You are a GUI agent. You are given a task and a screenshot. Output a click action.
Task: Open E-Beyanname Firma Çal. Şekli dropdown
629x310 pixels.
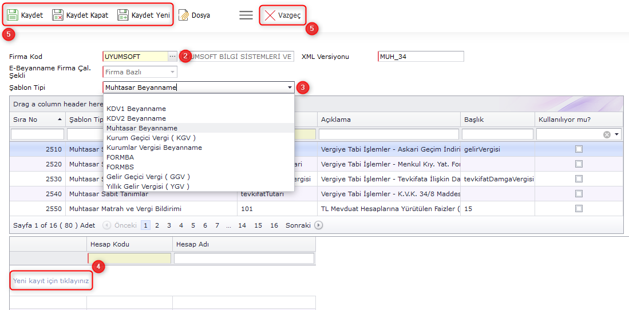click(172, 72)
